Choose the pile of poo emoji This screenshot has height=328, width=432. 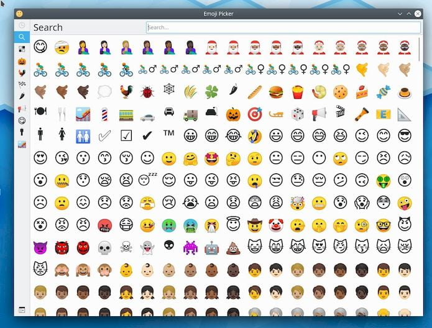click(233, 248)
